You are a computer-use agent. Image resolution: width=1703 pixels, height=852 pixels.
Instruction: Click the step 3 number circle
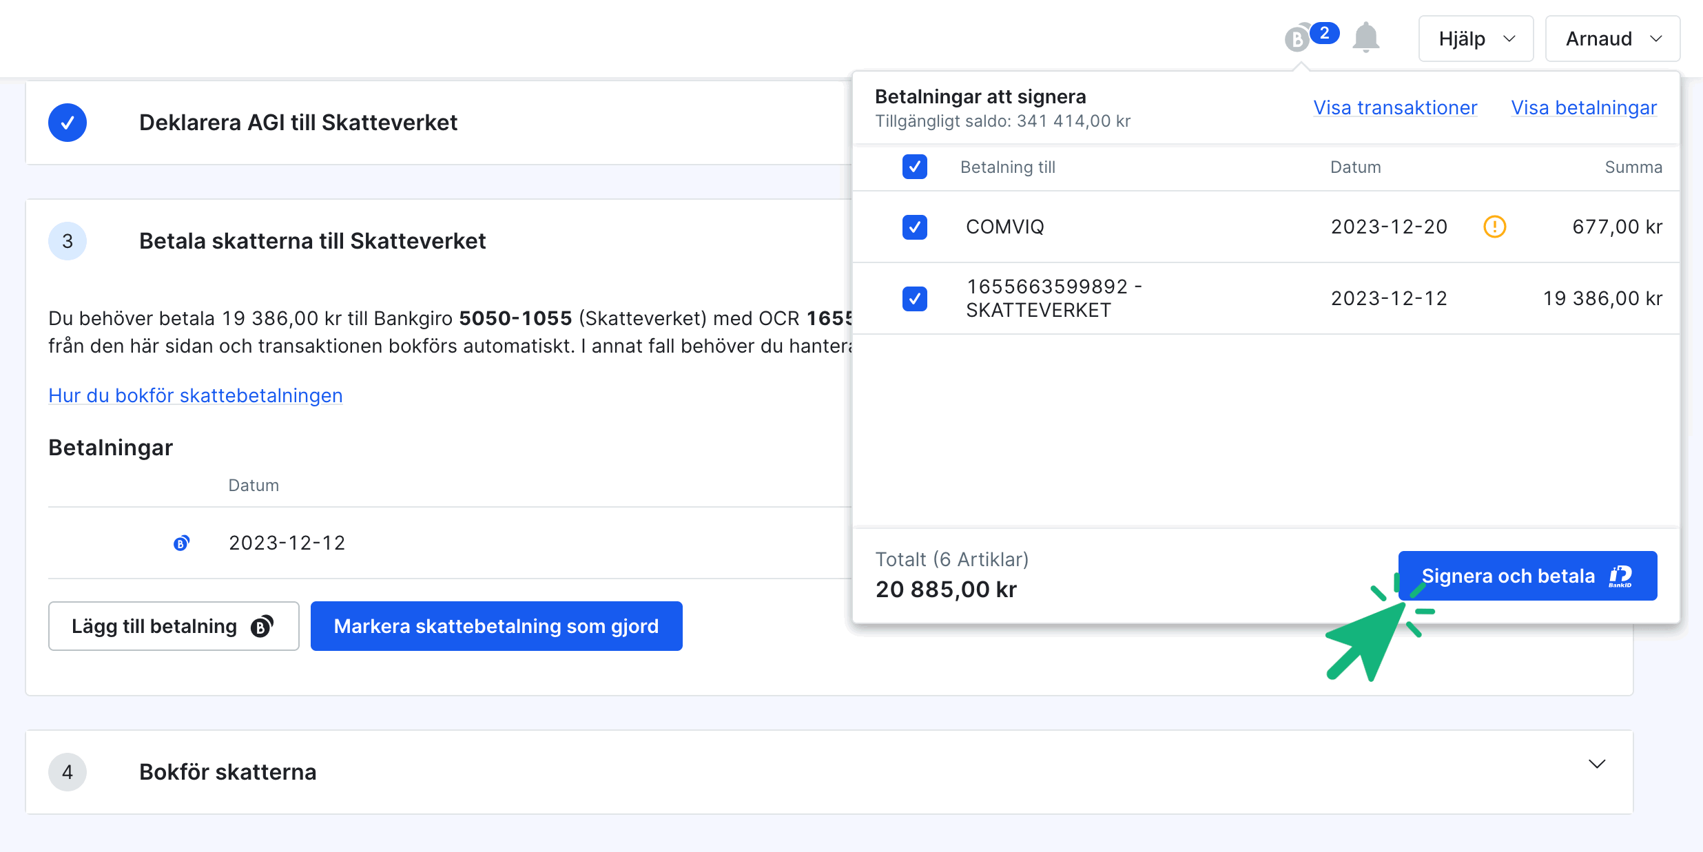pos(68,241)
